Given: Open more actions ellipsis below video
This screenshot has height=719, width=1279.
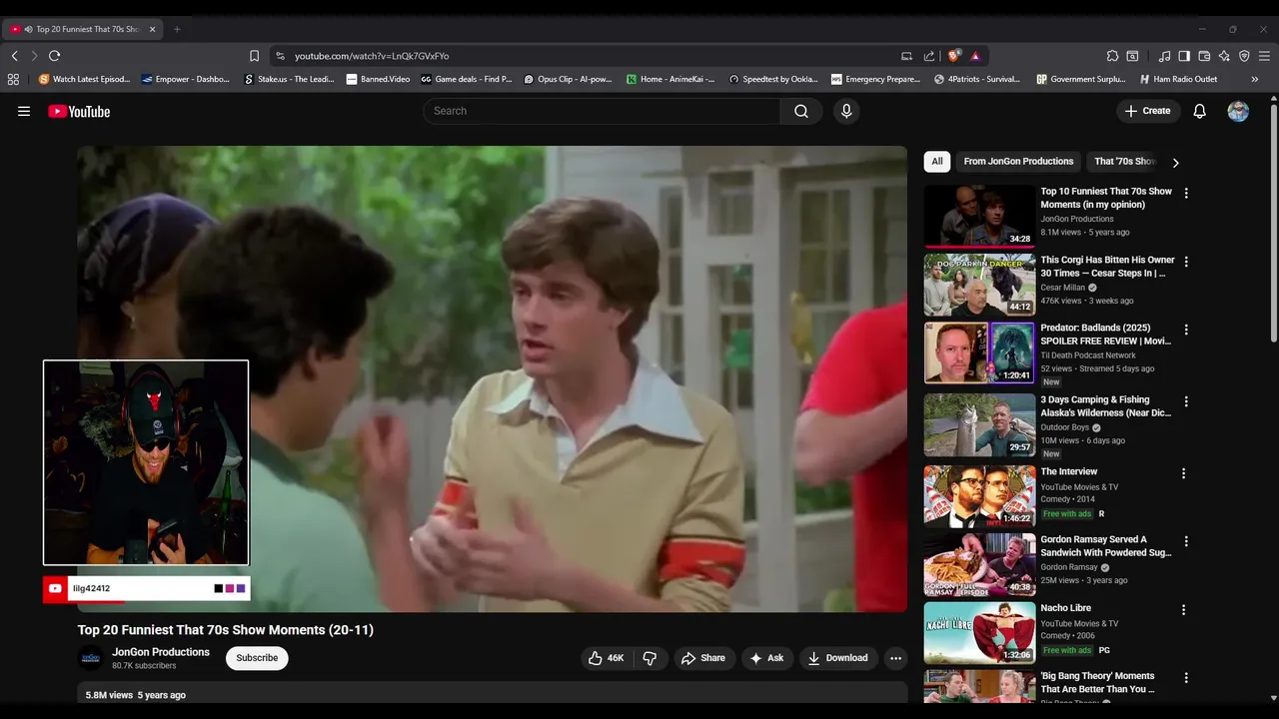Looking at the screenshot, I should point(895,658).
